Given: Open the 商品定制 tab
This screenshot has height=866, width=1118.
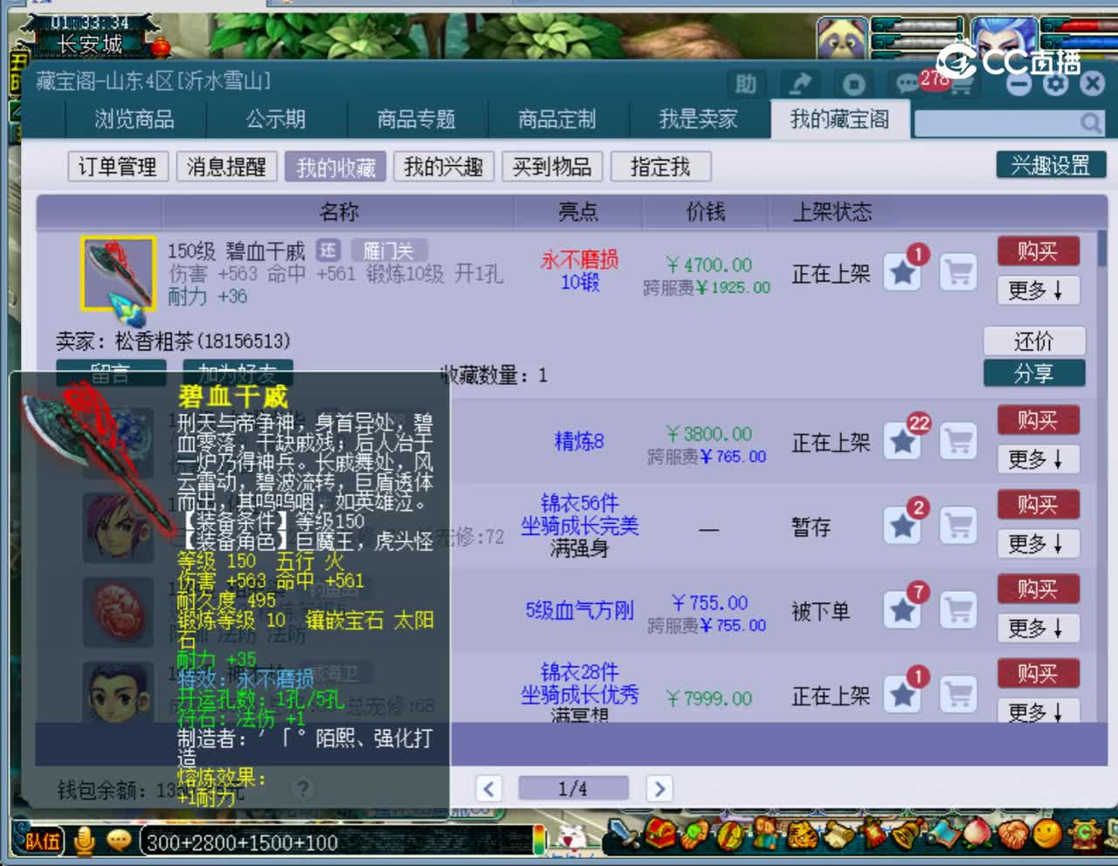Looking at the screenshot, I should tap(557, 120).
